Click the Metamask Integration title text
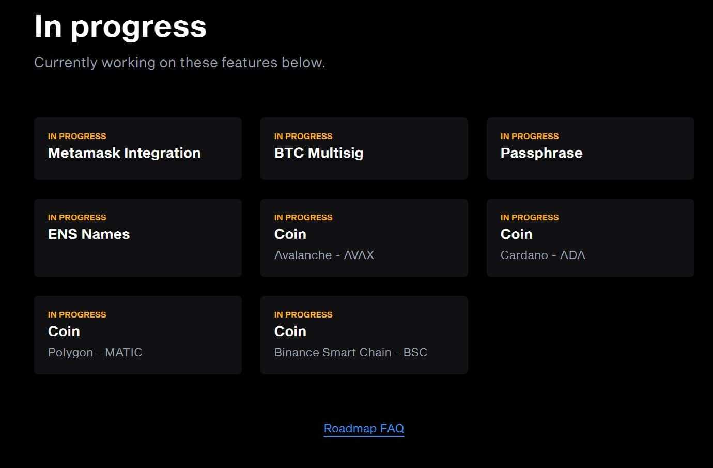 tap(124, 153)
